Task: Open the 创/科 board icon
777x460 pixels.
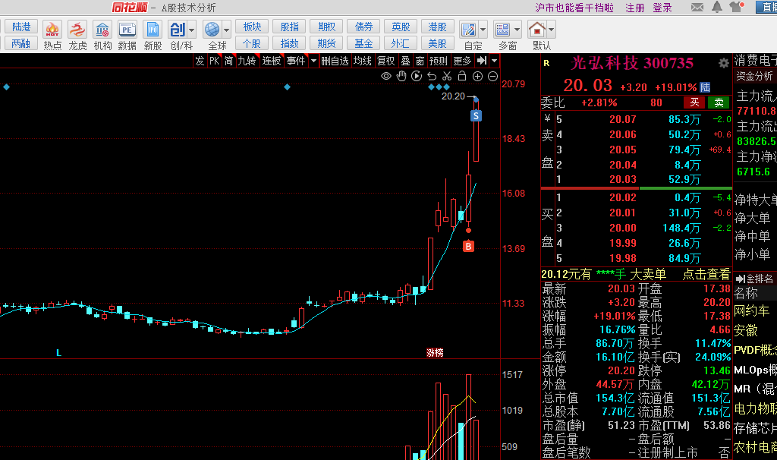Action: tap(178, 30)
